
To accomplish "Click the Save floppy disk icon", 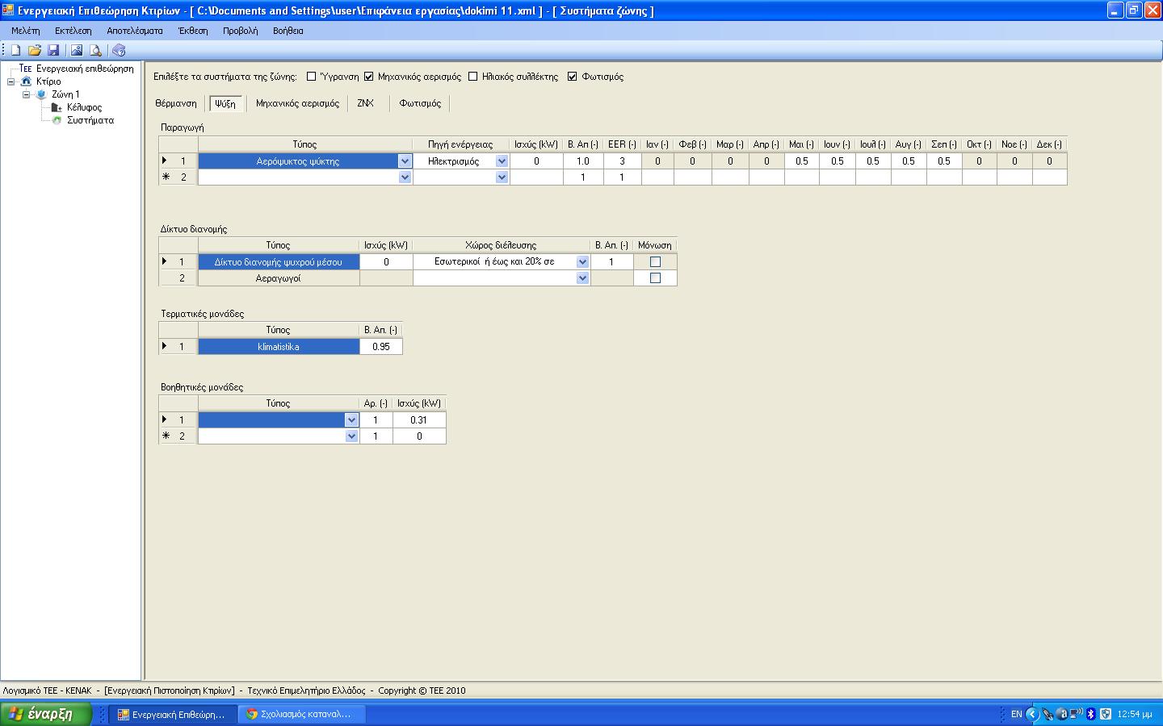I will (53, 50).
